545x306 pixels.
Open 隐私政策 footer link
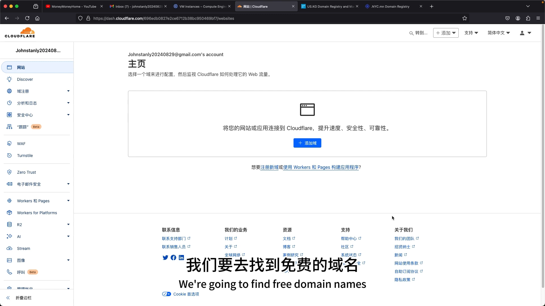404,280
